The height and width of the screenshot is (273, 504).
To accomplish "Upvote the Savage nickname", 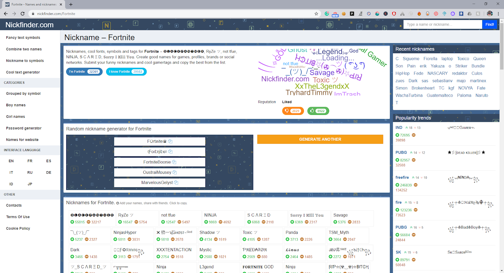I will [335, 222].
